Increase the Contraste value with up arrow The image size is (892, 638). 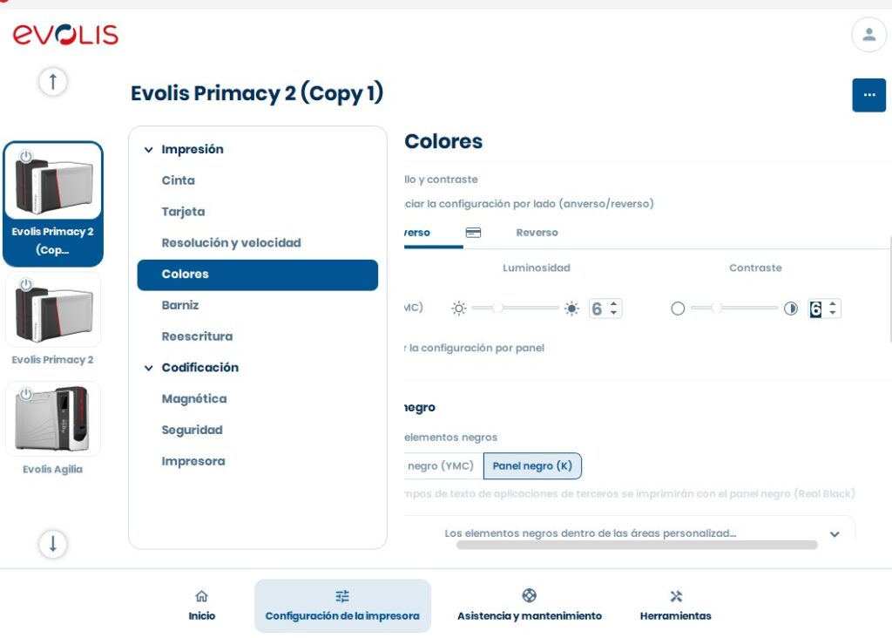[x=833, y=304]
